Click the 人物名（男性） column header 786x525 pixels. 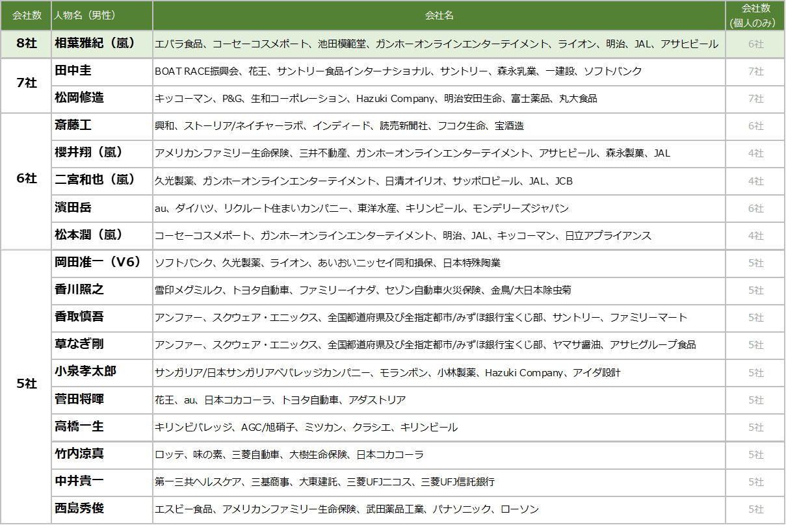(x=102, y=15)
